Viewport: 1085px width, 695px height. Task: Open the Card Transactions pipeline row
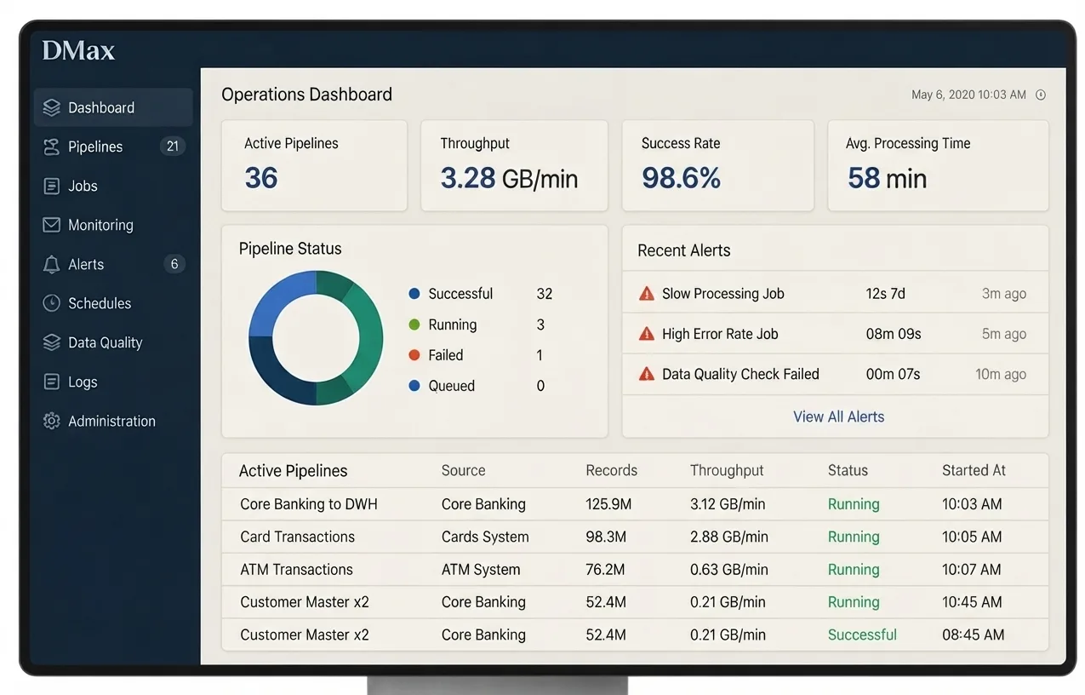coord(635,537)
